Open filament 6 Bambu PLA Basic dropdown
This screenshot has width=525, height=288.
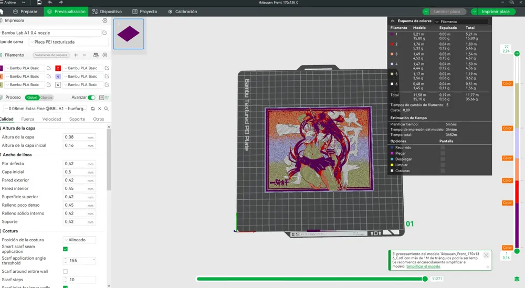pos(82,84)
